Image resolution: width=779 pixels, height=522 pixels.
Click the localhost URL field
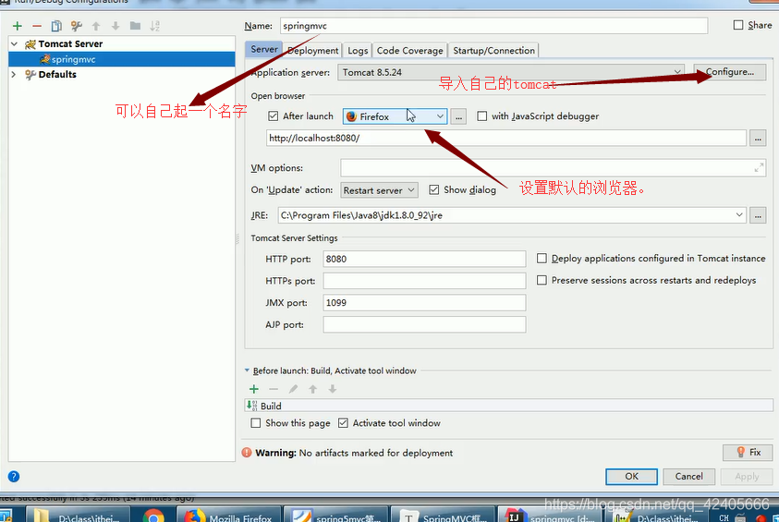506,138
